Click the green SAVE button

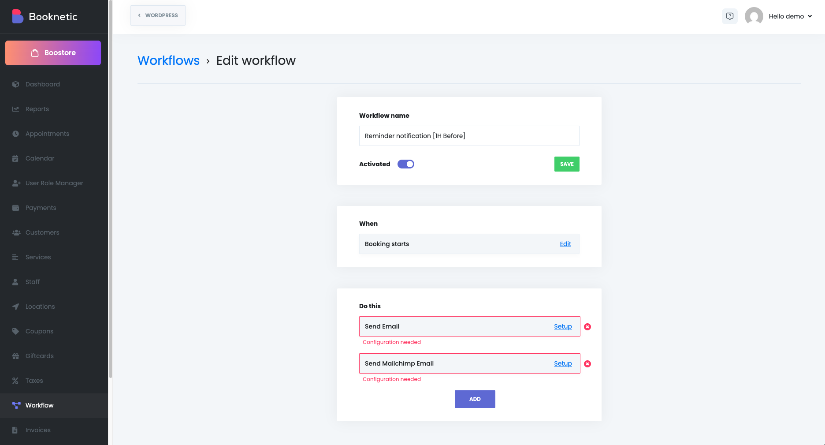coord(567,164)
